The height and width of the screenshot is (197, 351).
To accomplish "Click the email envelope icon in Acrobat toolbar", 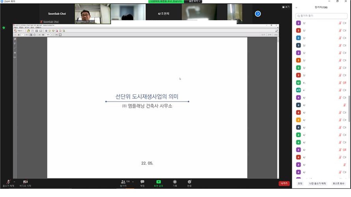I will [41, 31].
